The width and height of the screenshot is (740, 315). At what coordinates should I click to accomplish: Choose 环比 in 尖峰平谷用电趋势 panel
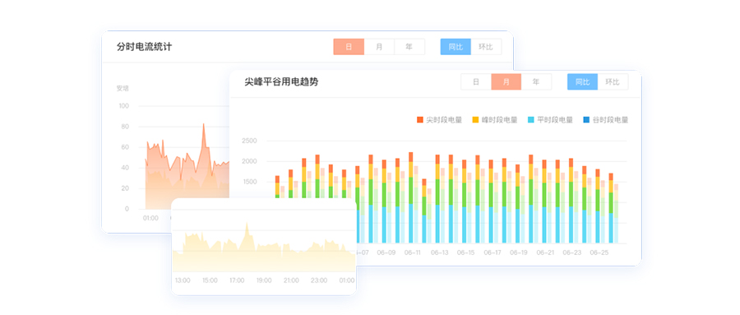point(613,81)
